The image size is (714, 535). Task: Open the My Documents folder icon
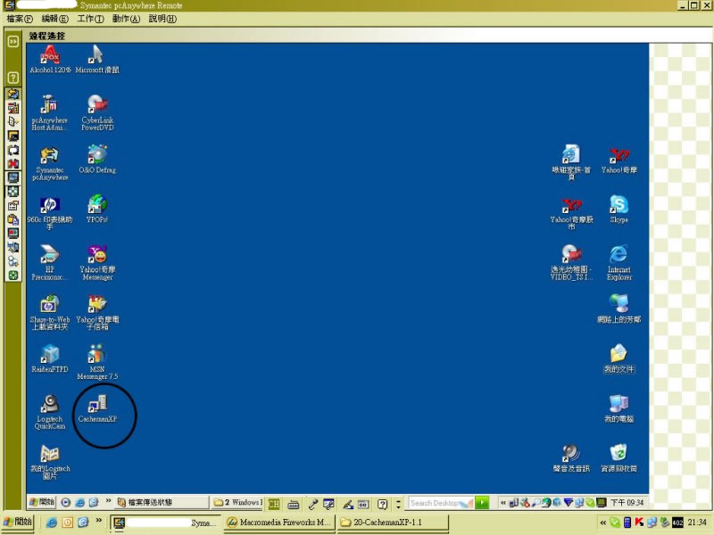619,359
